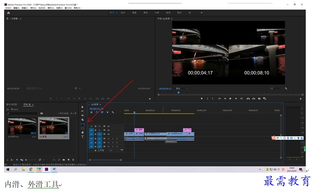Select the Ellipse shape tool
314x194 pixels.
[82, 128]
